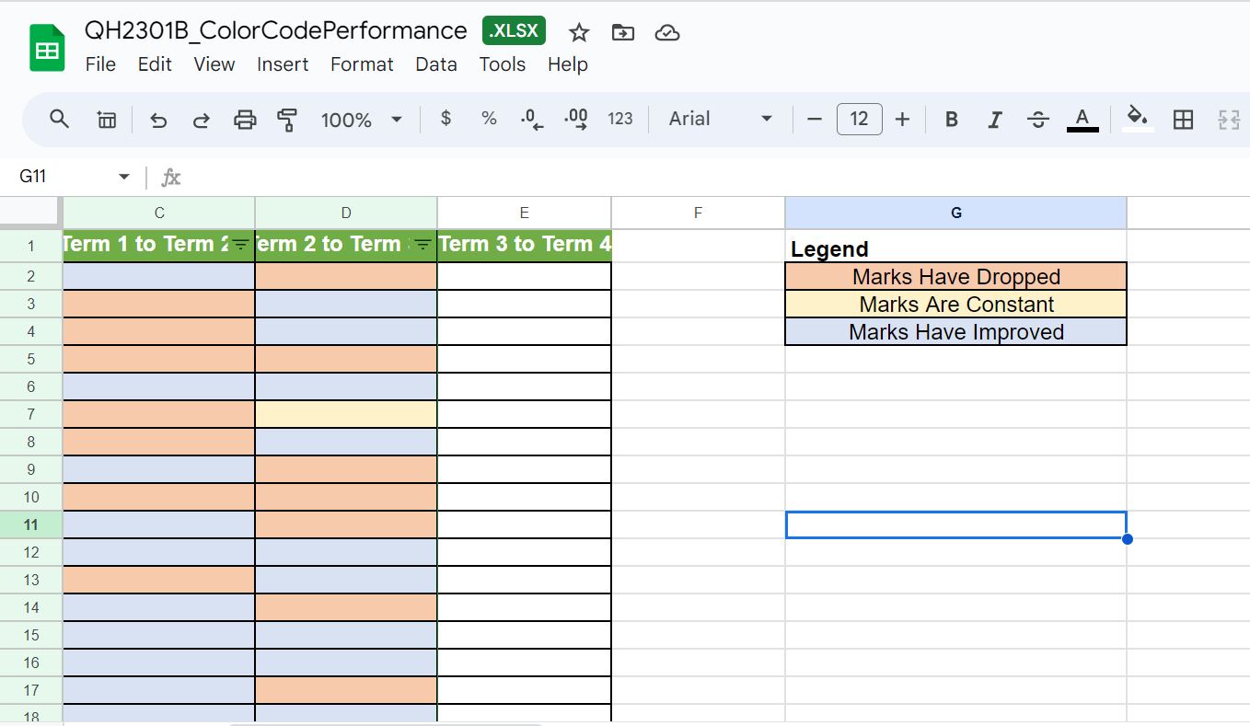Click the format as percent button
Image resolution: width=1250 pixels, height=726 pixels.
tap(489, 119)
